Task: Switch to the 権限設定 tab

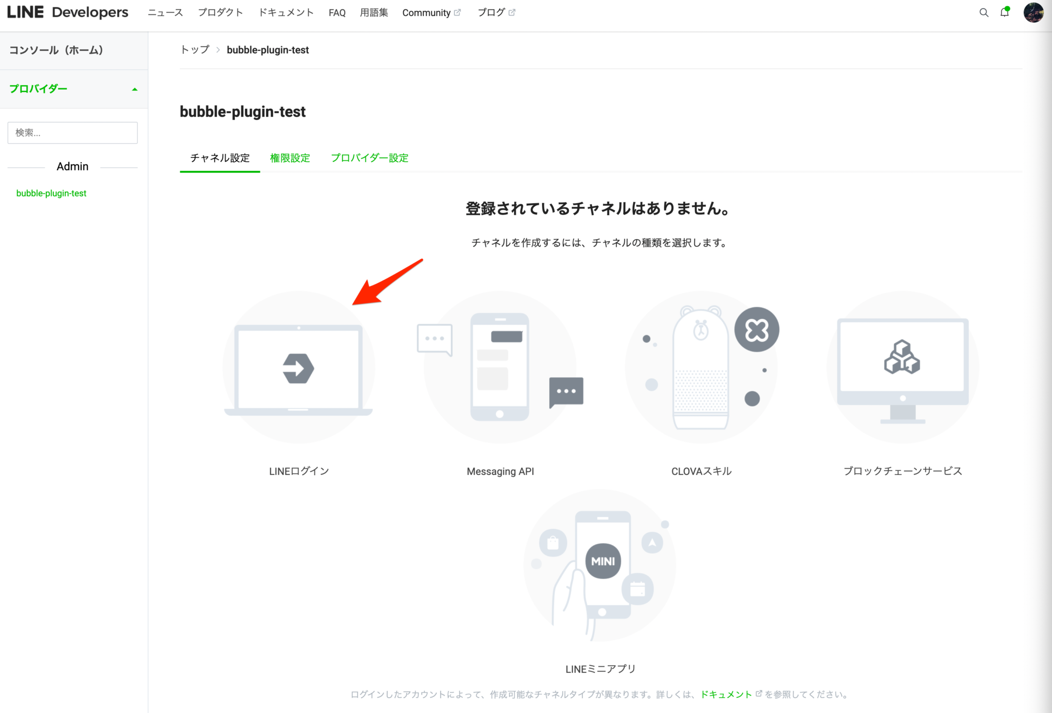Action: pyautogui.click(x=290, y=158)
